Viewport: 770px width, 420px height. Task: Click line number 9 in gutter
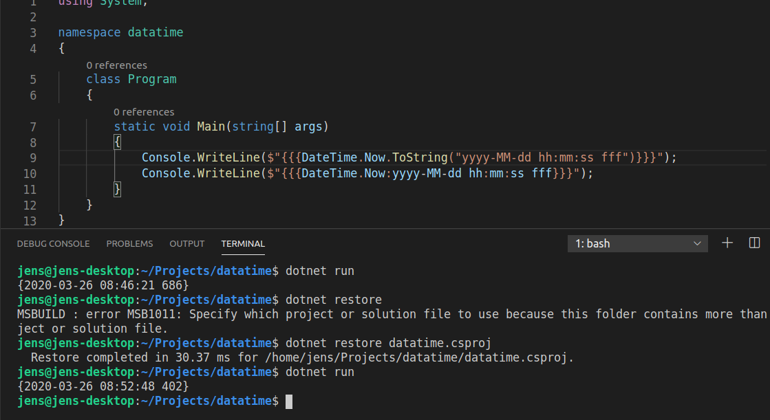click(33, 158)
